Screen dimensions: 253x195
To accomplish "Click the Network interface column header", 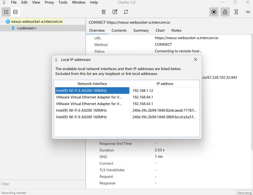I will tap(92, 84).
